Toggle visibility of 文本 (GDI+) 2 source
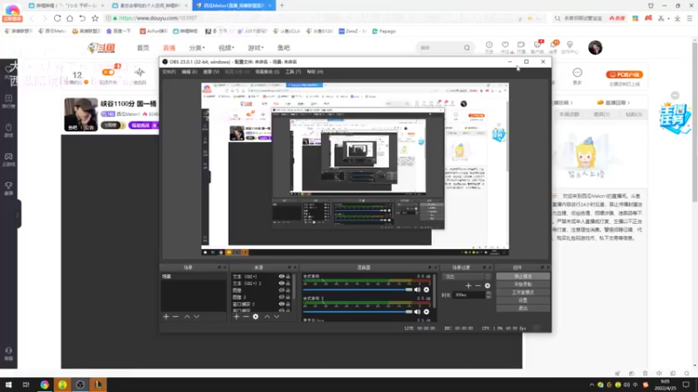698x392 pixels. 281,283
